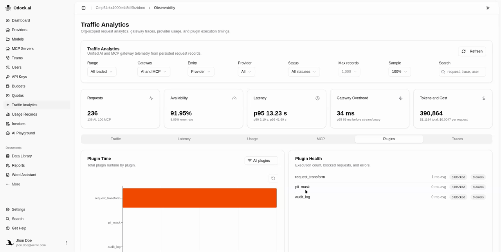Click the Data Library database icon
This screenshot has width=501, height=252.
7,156
